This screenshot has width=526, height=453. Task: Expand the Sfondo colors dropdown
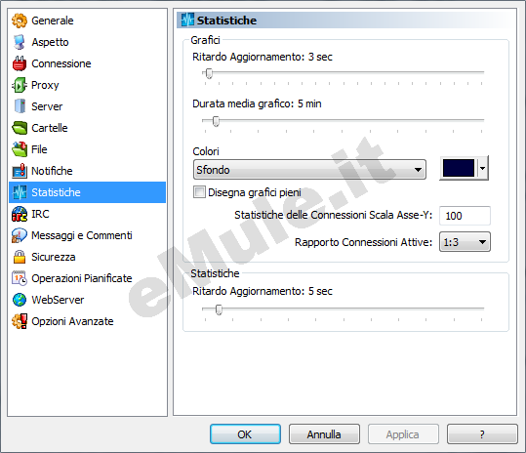coord(309,170)
